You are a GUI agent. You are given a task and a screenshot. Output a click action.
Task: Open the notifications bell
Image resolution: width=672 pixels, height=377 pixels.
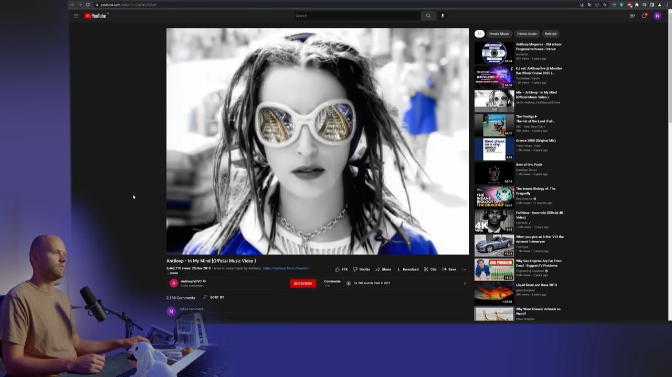(644, 16)
